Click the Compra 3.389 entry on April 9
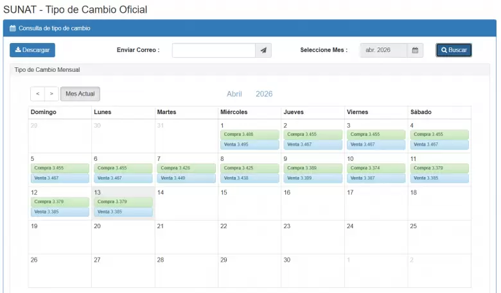 coord(312,168)
